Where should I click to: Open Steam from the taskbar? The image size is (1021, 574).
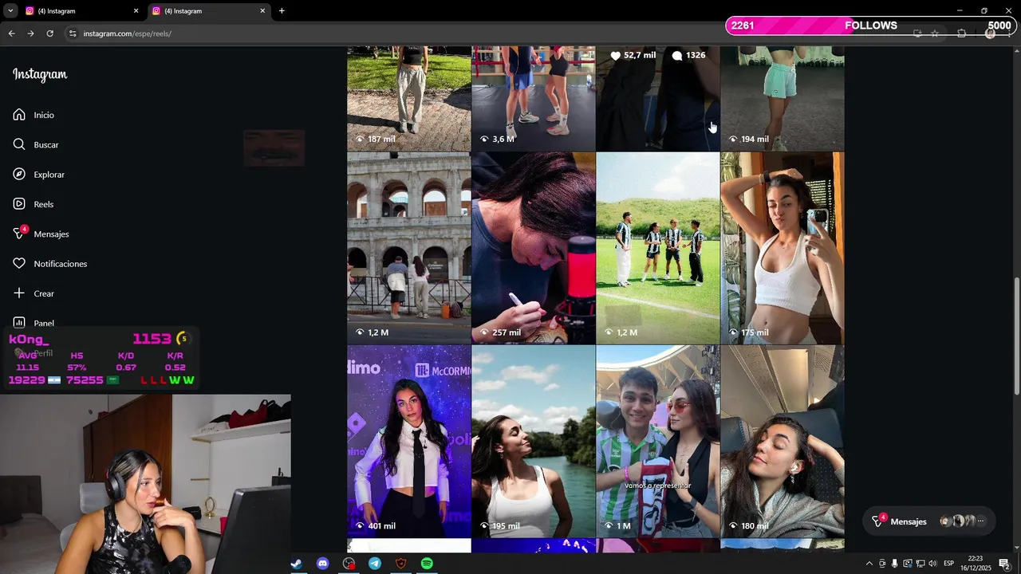tap(296, 564)
